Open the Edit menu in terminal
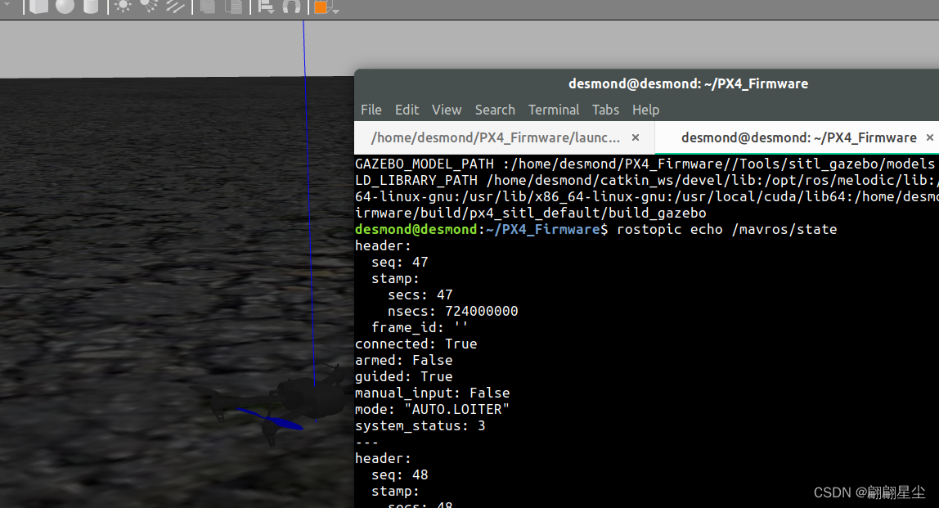Viewport: 939px width, 508px height. point(407,110)
